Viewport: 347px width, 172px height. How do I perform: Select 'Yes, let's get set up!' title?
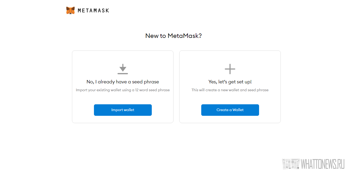click(x=230, y=82)
